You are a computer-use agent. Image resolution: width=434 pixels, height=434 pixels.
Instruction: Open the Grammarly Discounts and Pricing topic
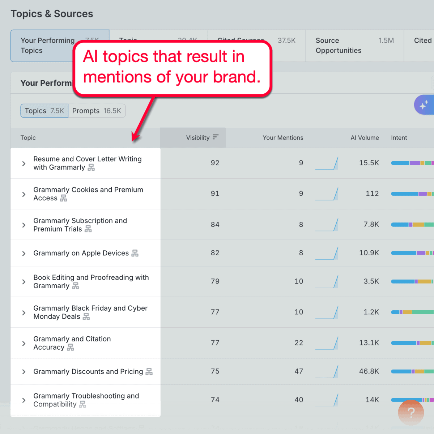tap(24, 371)
